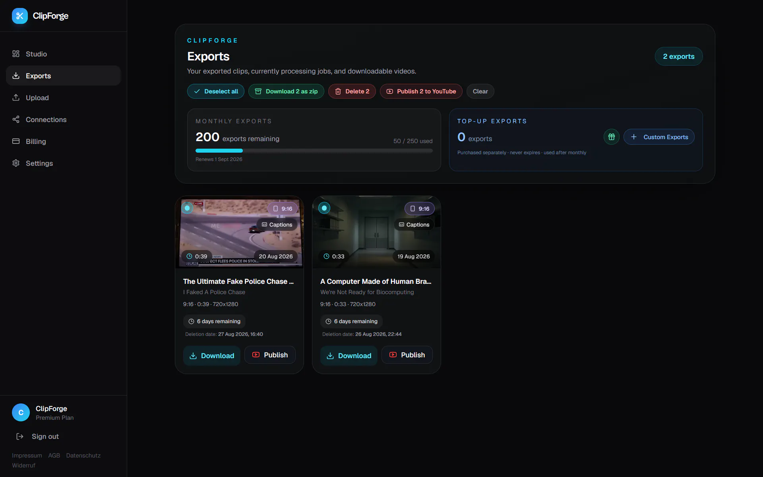Click the 'Premium Plan' label
The width and height of the screenshot is (763, 477).
click(x=54, y=418)
